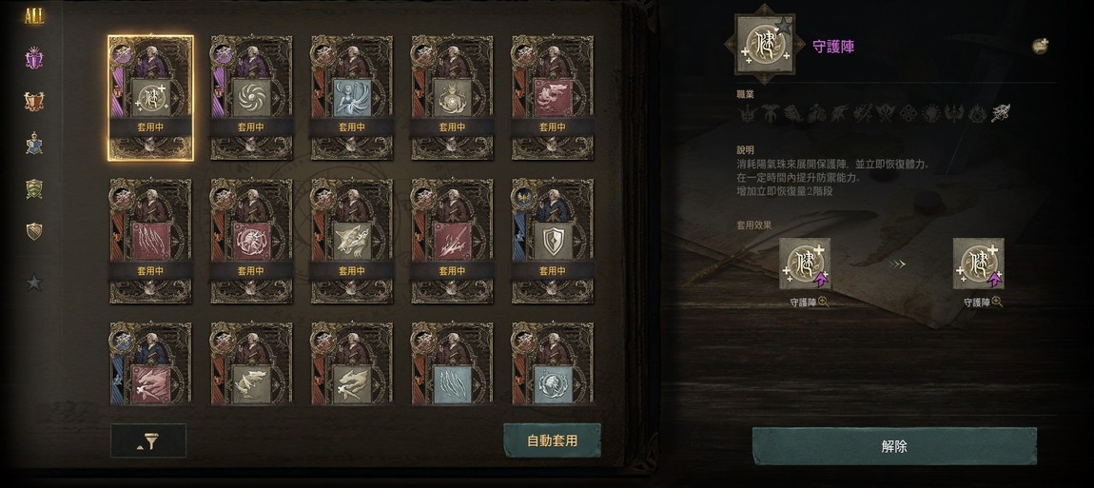The width and height of the screenshot is (1094, 488).
Task: Magnify the right 守護陣 effect preview
Action: coord(997,303)
